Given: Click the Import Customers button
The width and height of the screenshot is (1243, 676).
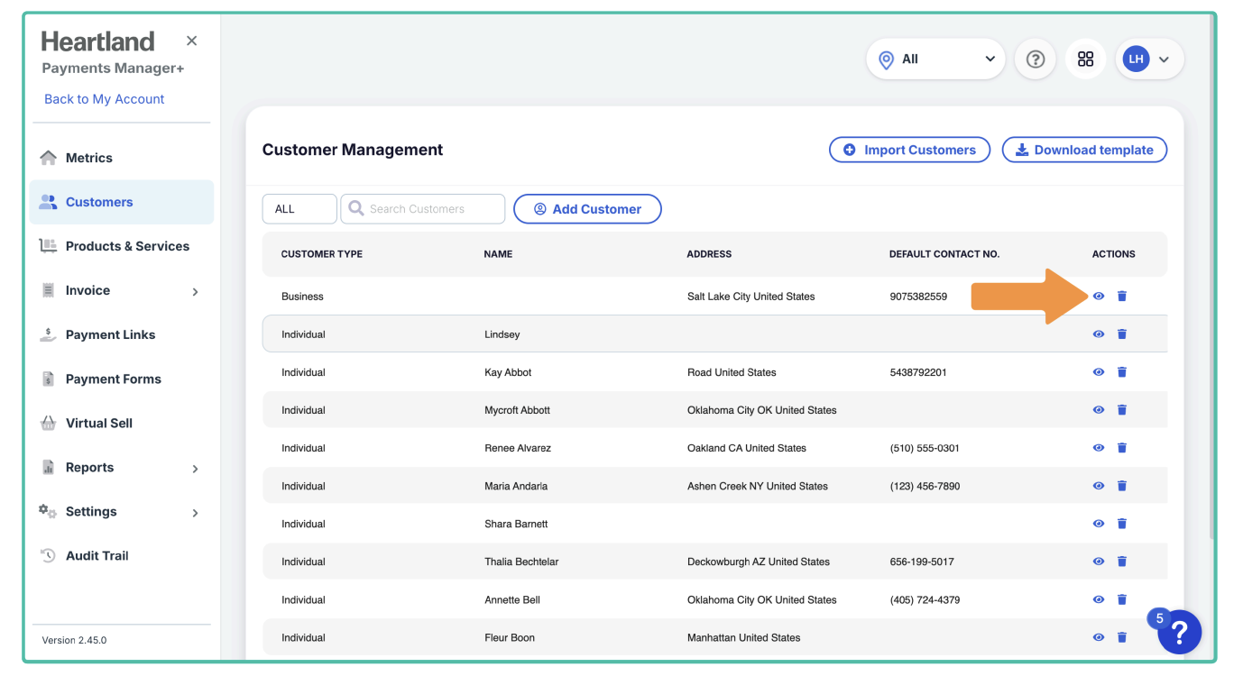Looking at the screenshot, I should tap(909, 150).
